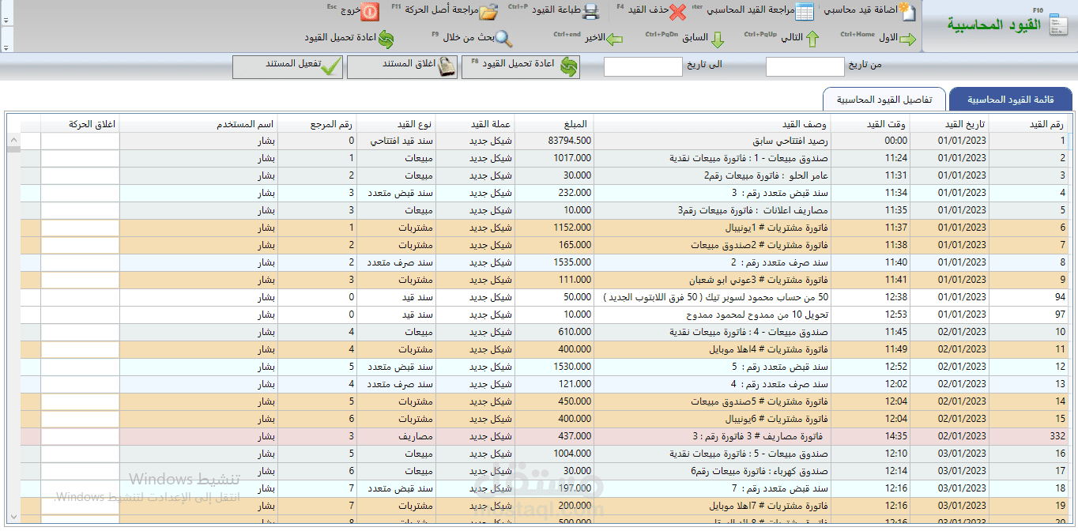Select row فاتورة مشتريات # 1يونيبال
The width and height of the screenshot is (1078, 531).
click(544, 228)
